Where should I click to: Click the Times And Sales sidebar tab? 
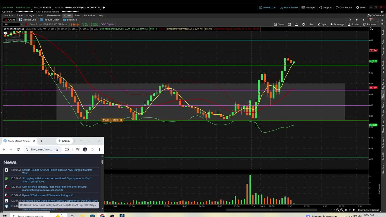tap(383, 47)
